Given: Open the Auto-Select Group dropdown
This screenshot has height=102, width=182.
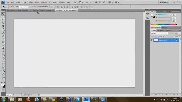Looking at the screenshot, I should click(x=24, y=7).
